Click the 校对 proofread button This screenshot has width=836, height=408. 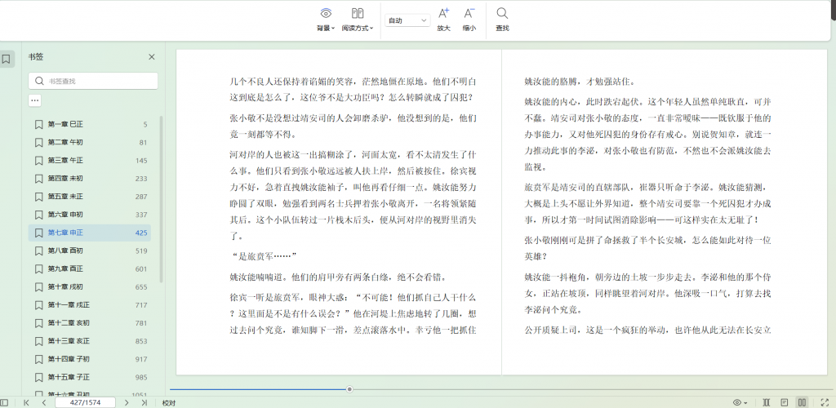pyautogui.click(x=169, y=403)
